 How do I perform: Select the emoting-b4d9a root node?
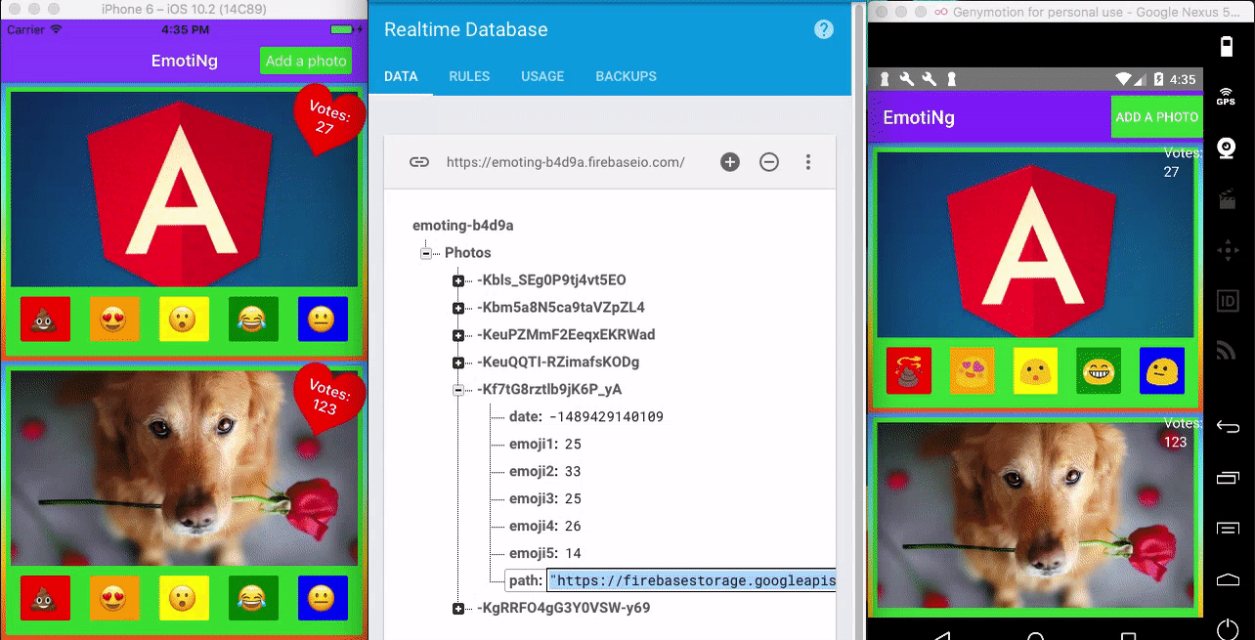pos(463,226)
